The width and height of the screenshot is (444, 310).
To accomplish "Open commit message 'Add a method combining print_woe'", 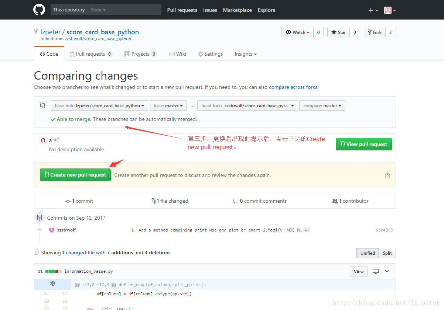I will (x=216, y=230).
